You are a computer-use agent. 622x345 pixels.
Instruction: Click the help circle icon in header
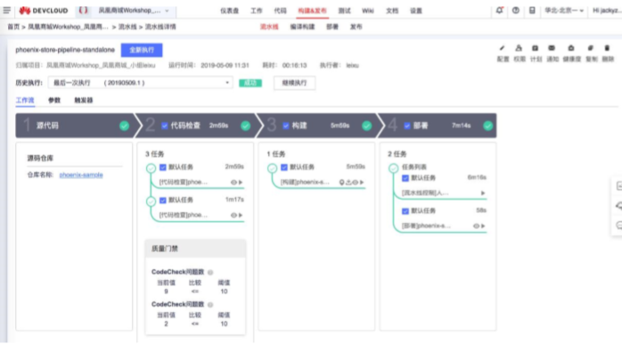point(516,11)
